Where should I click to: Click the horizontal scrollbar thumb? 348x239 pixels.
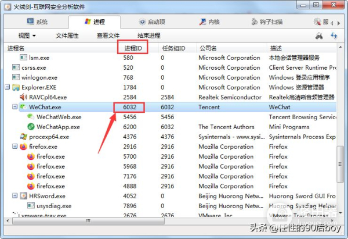point(88,221)
